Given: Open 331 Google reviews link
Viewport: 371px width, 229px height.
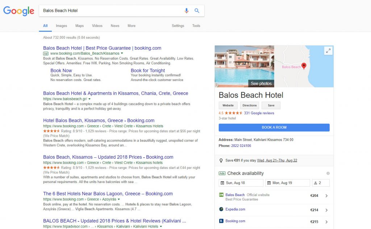Looking at the screenshot, I should pyautogui.click(x=259, y=113).
